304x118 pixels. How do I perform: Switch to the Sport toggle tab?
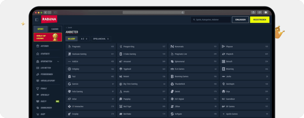pyautogui.click(x=41, y=29)
